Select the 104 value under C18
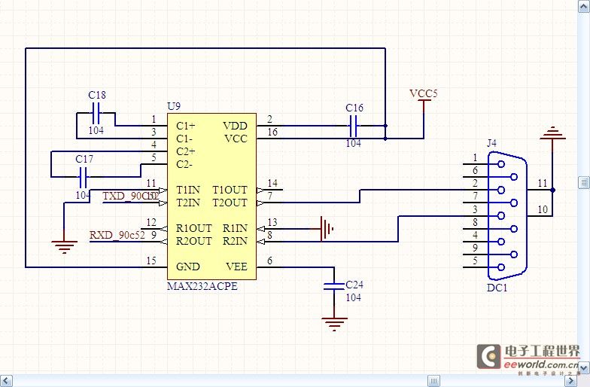 click(x=96, y=130)
